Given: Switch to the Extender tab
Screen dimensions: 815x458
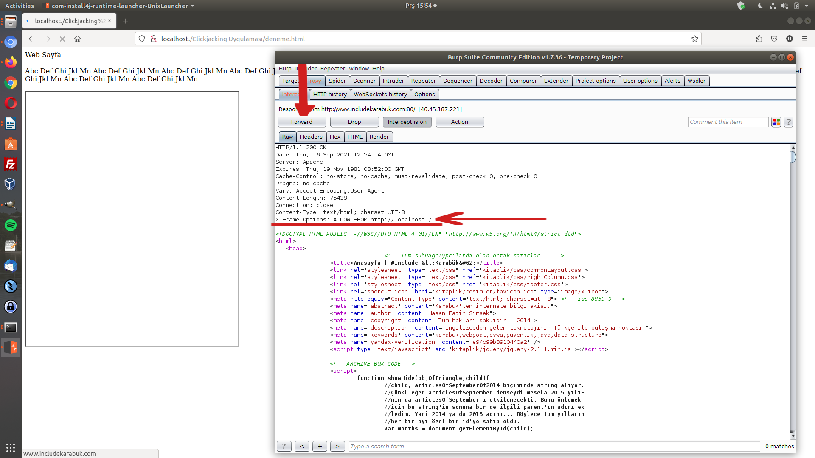Looking at the screenshot, I should pos(556,81).
